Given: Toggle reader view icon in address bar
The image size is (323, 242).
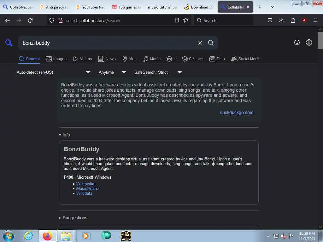Looking at the screenshot, I should click(x=177, y=20).
